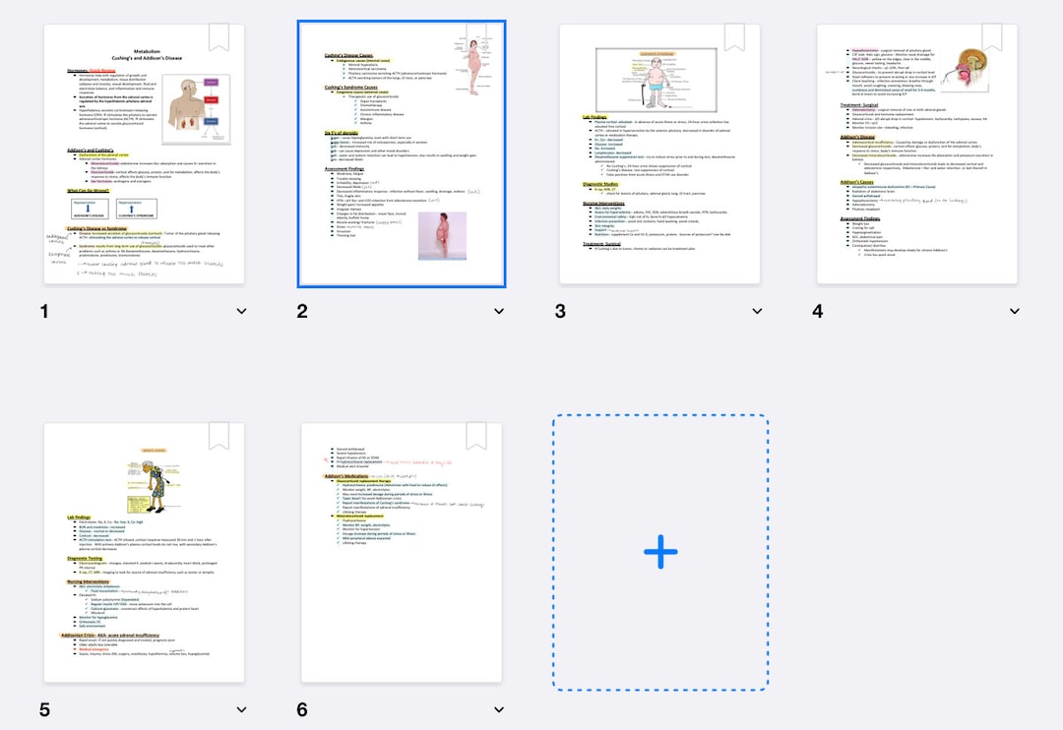Select the currently highlighted page 2 thumbnail
This screenshot has height=730, width=1063.
tap(402, 152)
